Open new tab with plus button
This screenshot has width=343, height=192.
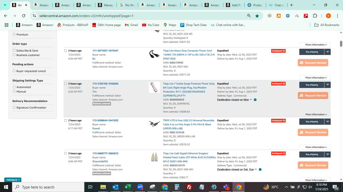click(x=291, y=5)
